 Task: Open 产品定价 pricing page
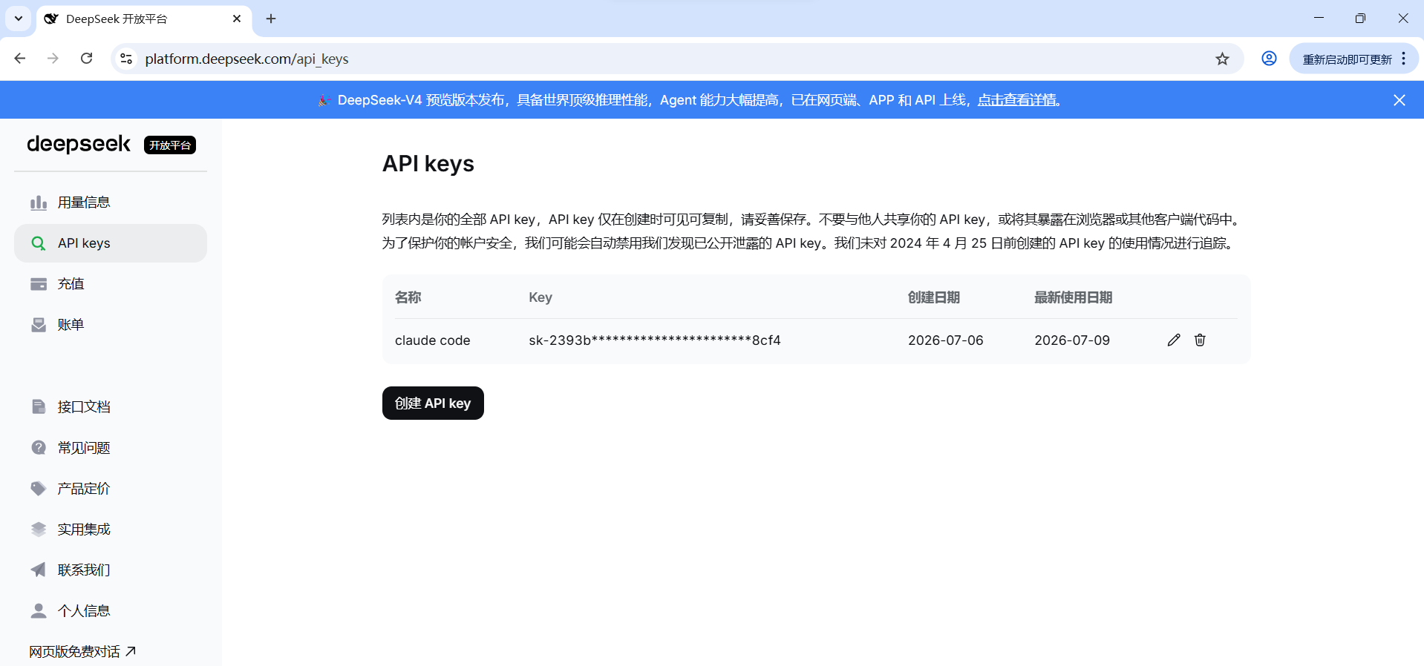[111, 488]
